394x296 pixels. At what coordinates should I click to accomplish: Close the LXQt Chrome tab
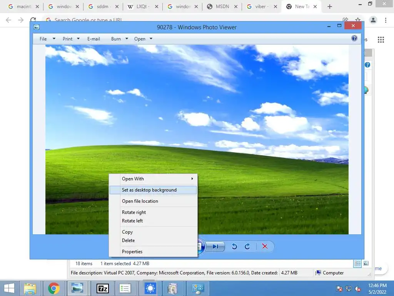(x=157, y=7)
